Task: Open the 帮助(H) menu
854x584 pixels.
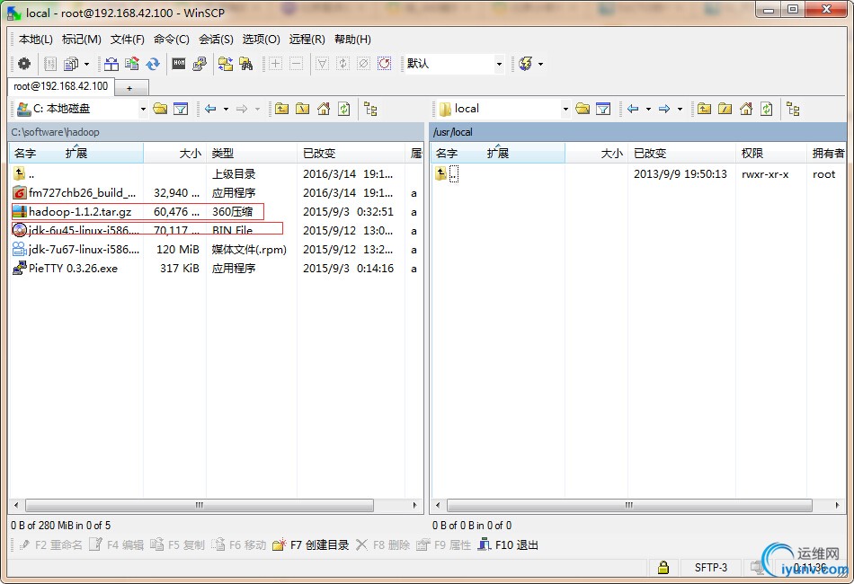Action: [353, 40]
